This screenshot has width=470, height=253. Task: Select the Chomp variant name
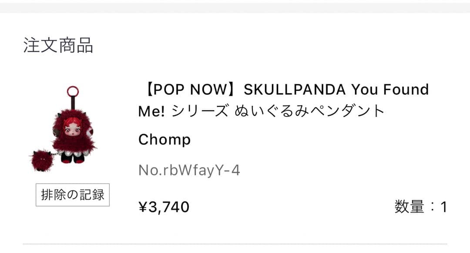click(x=164, y=140)
